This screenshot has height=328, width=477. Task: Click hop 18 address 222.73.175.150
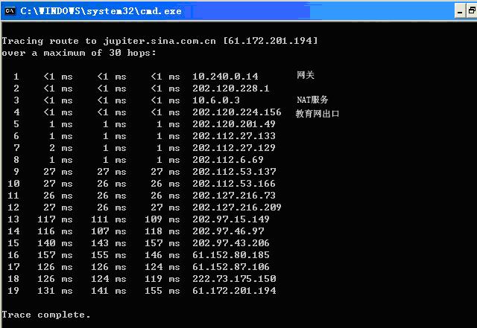coord(234,279)
